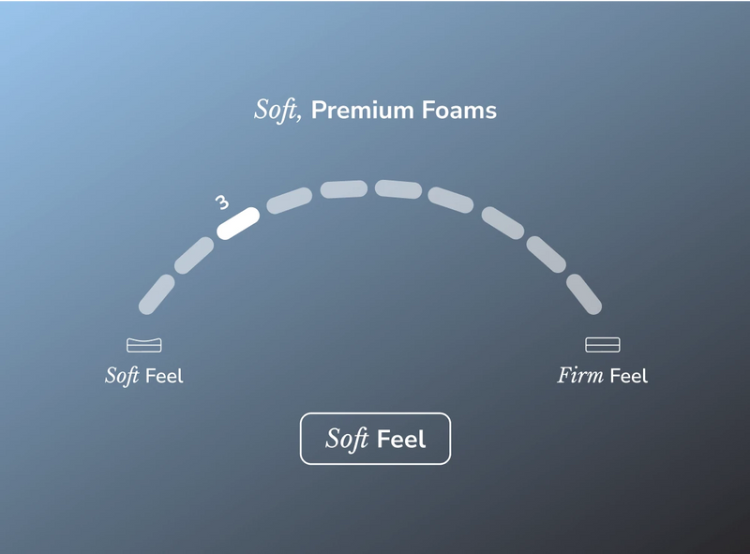Click the highlighted white gauge segment
750x554 pixels.
click(x=238, y=223)
